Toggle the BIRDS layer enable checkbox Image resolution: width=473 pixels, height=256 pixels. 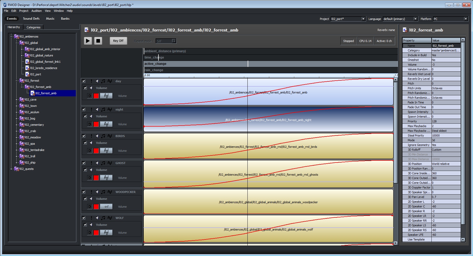(83, 136)
